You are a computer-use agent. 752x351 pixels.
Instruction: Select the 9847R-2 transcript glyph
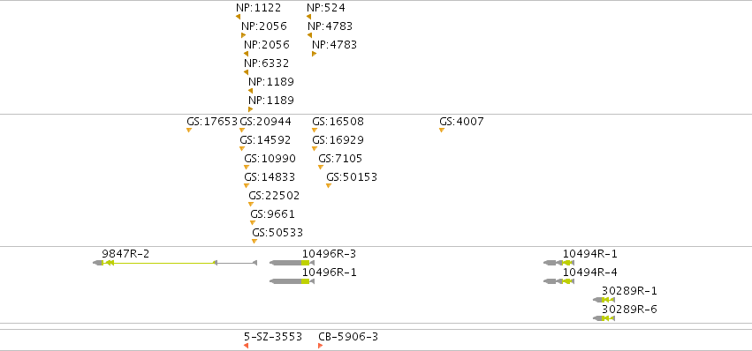coord(175,263)
